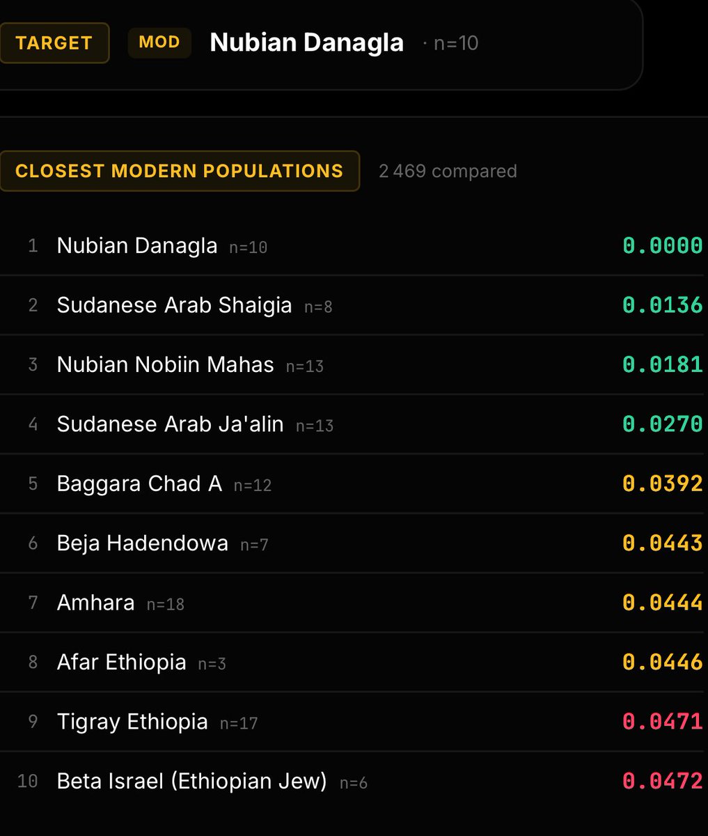Image resolution: width=708 pixels, height=836 pixels.
Task: Click the TARGET badge
Action: coord(54,42)
